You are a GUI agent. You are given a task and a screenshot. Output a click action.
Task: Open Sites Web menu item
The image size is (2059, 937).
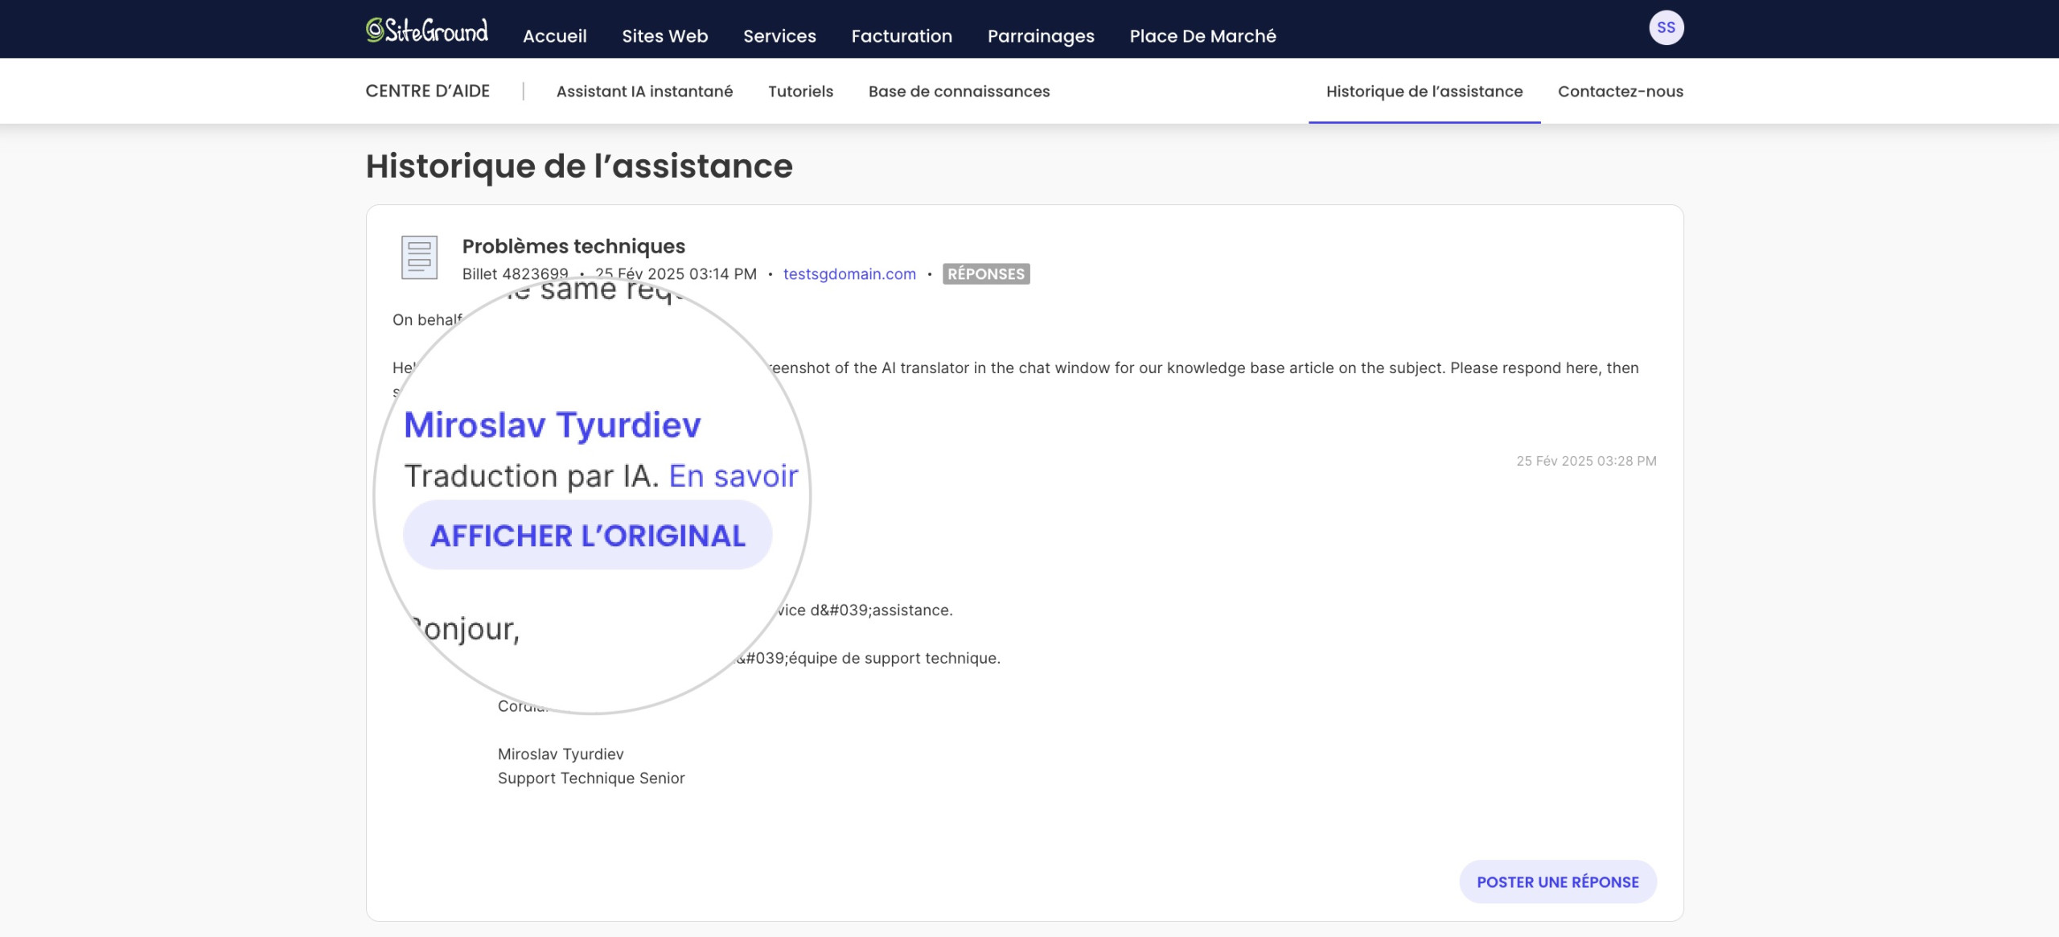pos(664,36)
